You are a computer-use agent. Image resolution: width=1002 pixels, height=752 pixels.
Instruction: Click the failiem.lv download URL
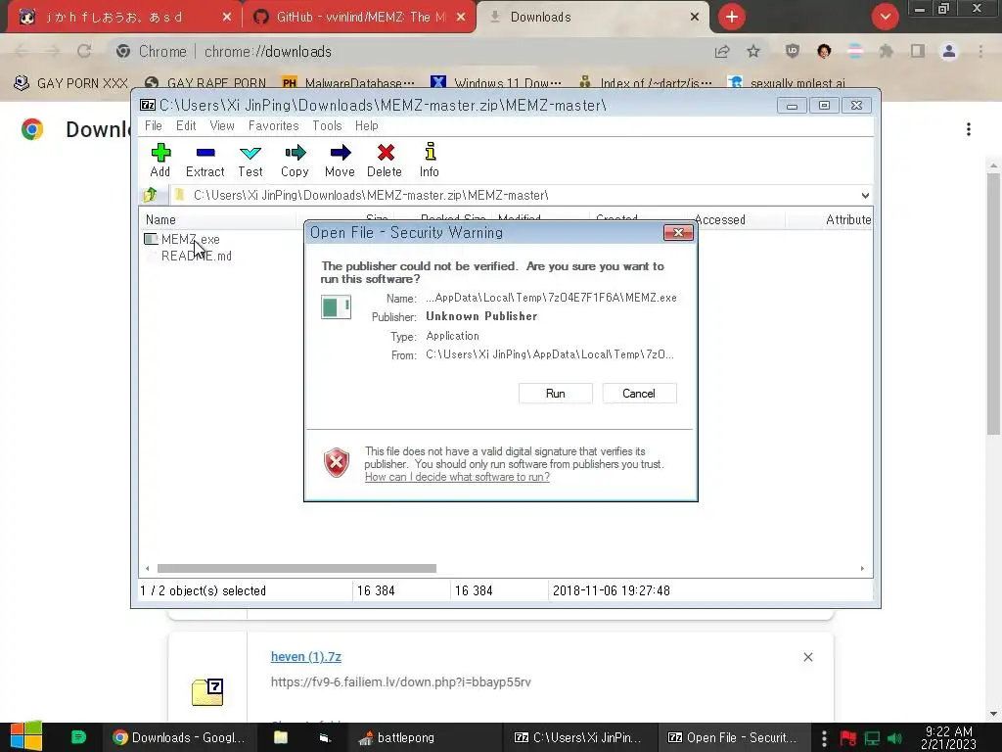tap(400, 682)
